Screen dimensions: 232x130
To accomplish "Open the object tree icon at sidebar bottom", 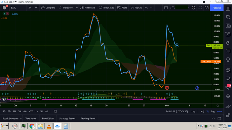I will click(x=228, y=115).
